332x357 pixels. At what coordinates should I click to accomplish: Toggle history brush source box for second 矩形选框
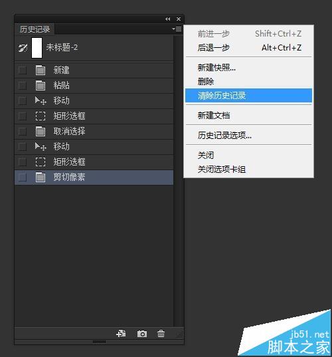click(x=23, y=162)
